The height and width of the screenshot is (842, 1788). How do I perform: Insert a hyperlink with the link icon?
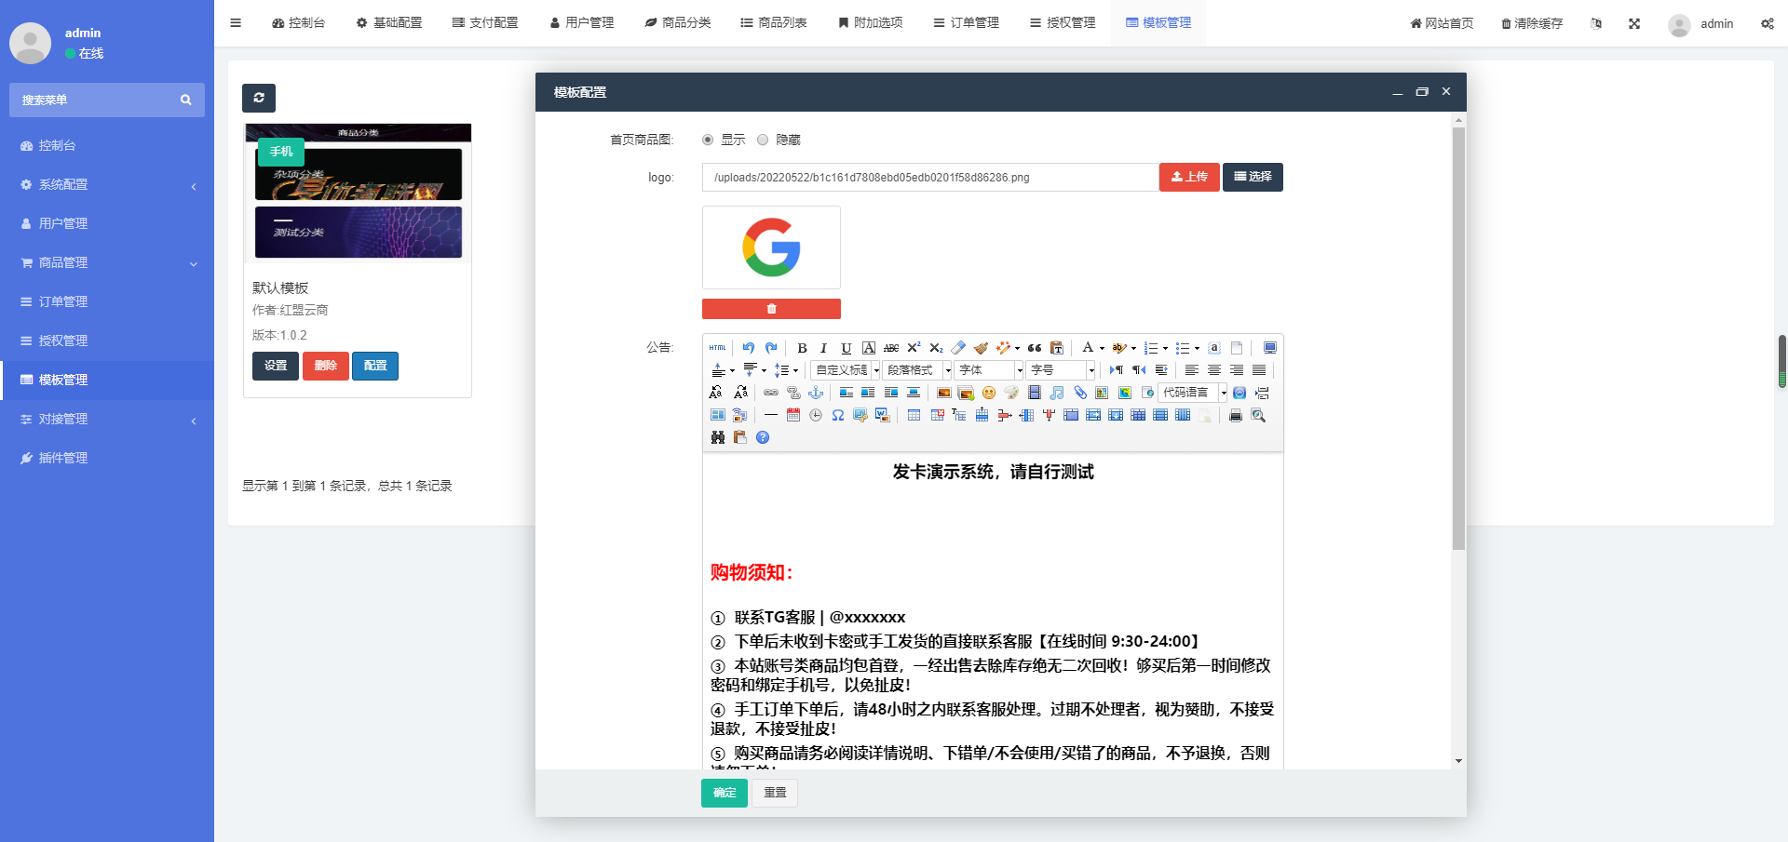[x=771, y=393]
